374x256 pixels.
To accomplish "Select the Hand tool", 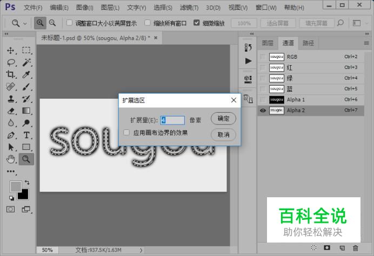I will click(x=11, y=159).
